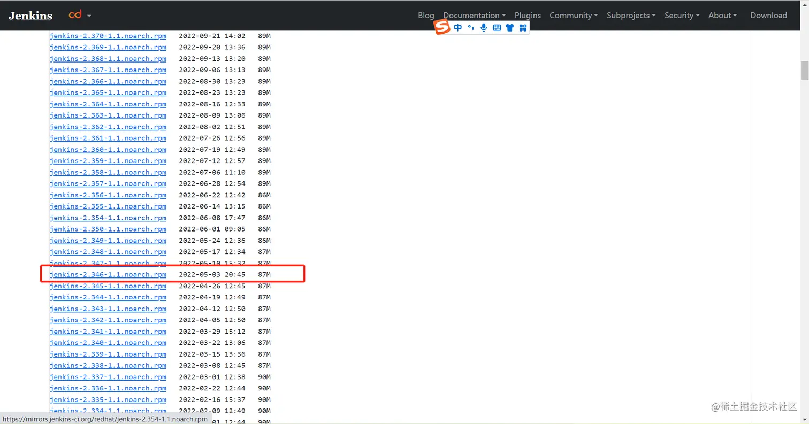Expand the Subprojects dropdown menu
This screenshot has height=424, width=809.
[x=631, y=16]
